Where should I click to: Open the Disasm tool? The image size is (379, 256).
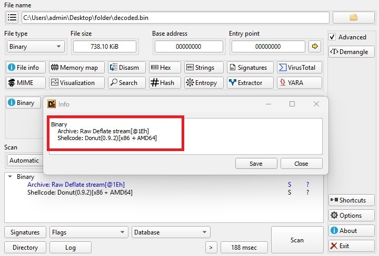point(124,68)
